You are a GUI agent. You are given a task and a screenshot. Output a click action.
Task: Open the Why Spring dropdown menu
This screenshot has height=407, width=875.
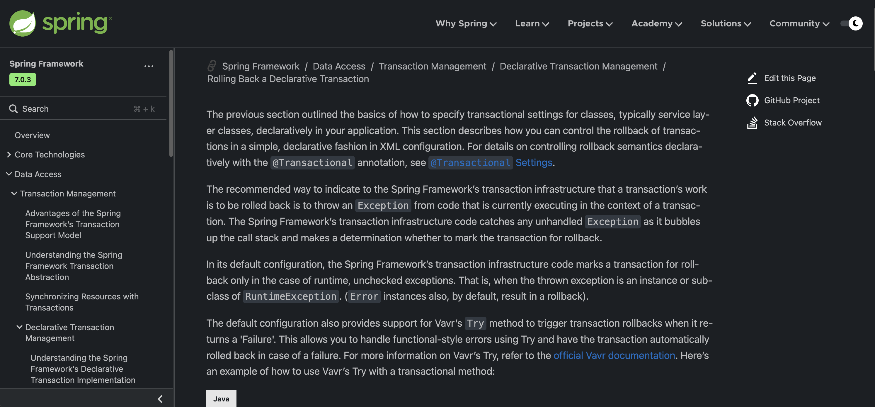(x=466, y=23)
